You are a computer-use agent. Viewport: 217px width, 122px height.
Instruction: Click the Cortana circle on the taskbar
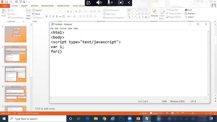click(71, 119)
